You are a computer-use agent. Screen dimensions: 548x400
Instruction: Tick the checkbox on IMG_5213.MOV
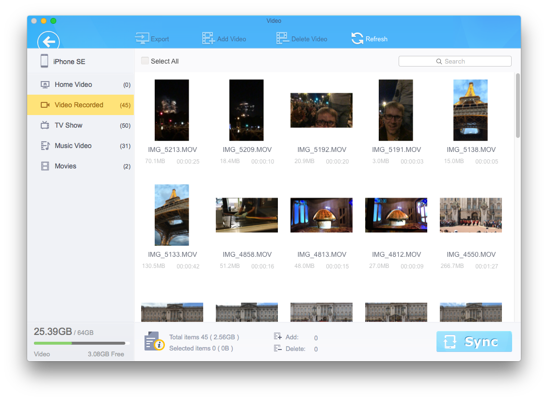point(159,83)
